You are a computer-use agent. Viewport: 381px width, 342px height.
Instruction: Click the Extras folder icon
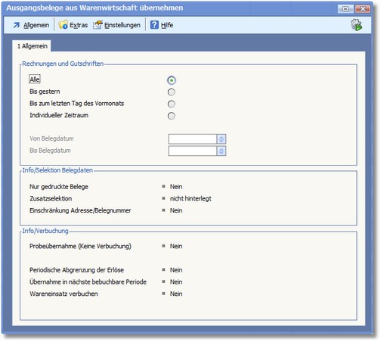point(63,25)
